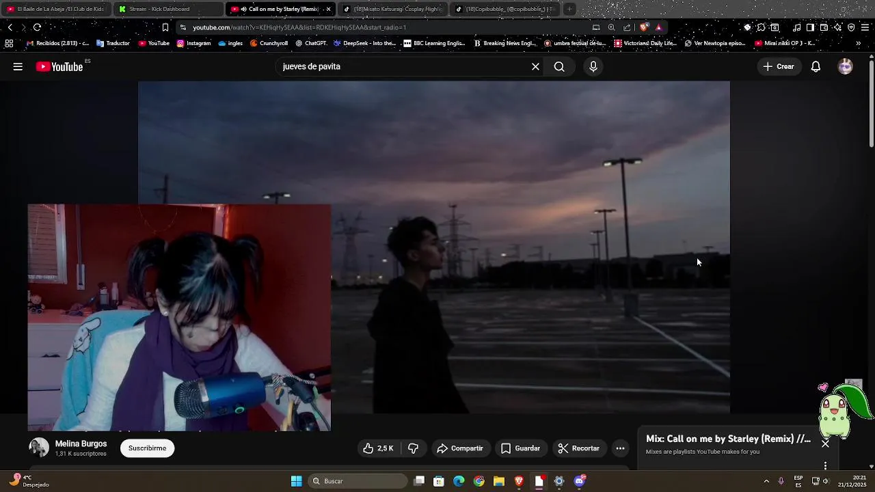Viewport: 875px width, 492px height.
Task: Open Crunchyroll bookmark
Action: [x=269, y=43]
